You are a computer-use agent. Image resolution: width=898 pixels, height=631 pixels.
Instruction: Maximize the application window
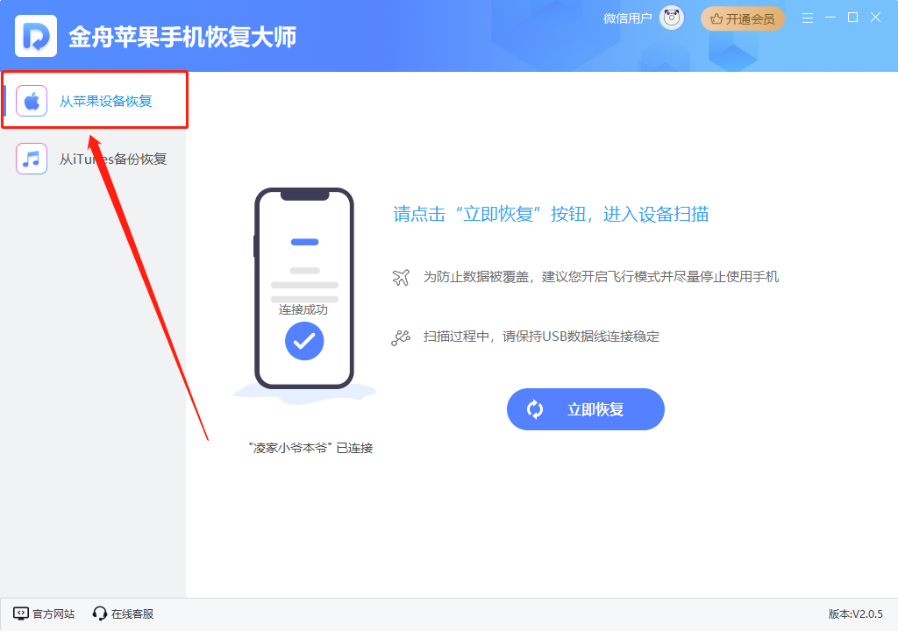[852, 18]
